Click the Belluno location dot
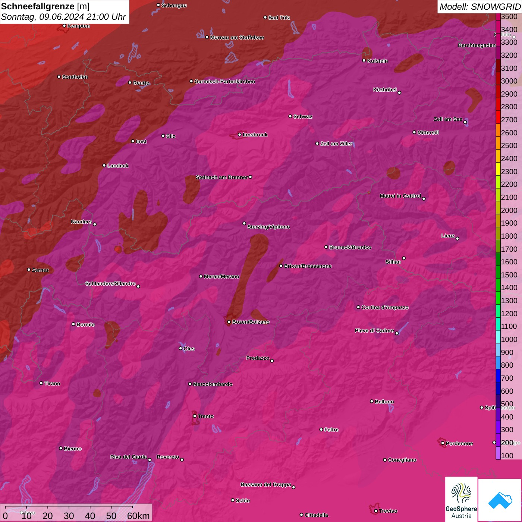This screenshot has height=522, width=522. tap(372, 401)
